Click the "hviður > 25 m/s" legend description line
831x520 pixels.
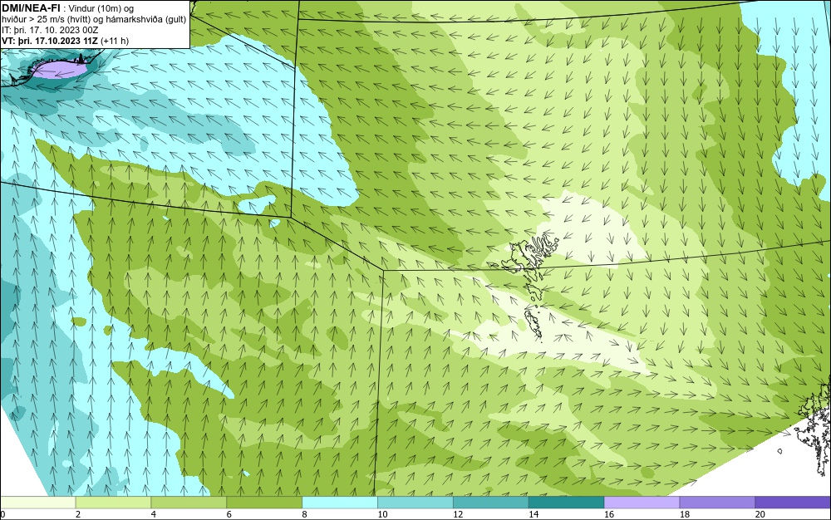(94, 20)
